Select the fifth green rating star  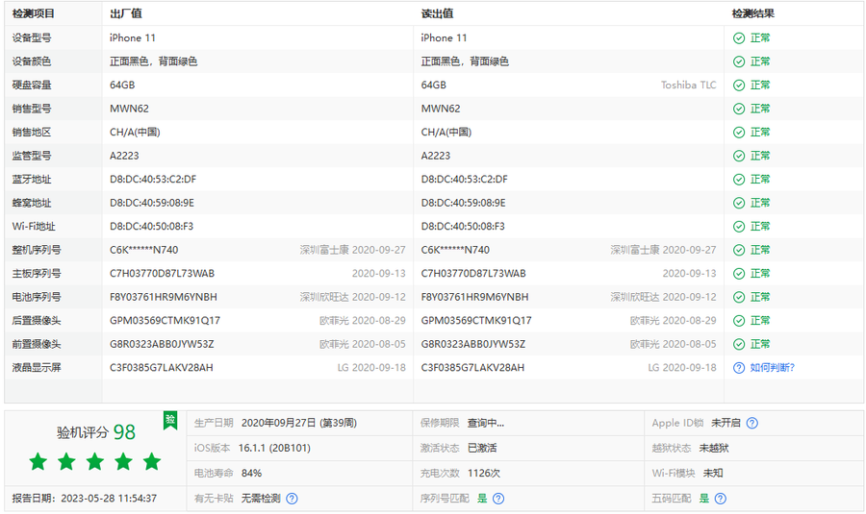152,462
